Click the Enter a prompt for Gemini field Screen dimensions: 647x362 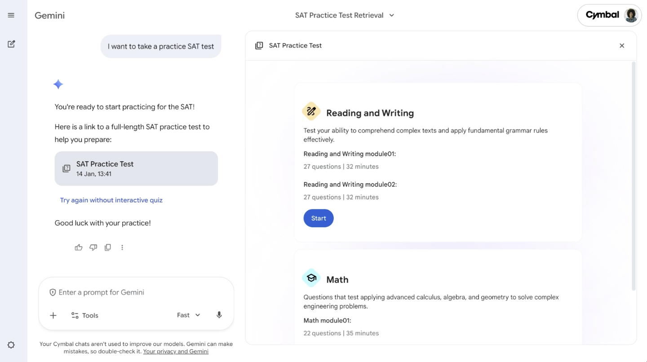click(135, 292)
